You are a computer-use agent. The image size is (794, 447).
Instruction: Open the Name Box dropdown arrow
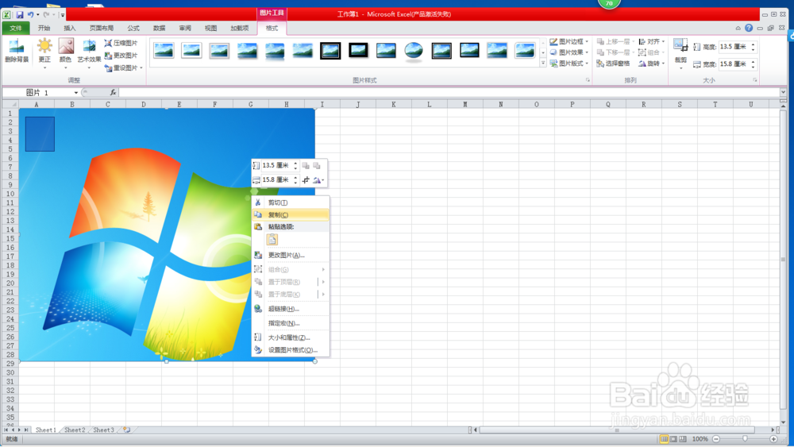[76, 93]
